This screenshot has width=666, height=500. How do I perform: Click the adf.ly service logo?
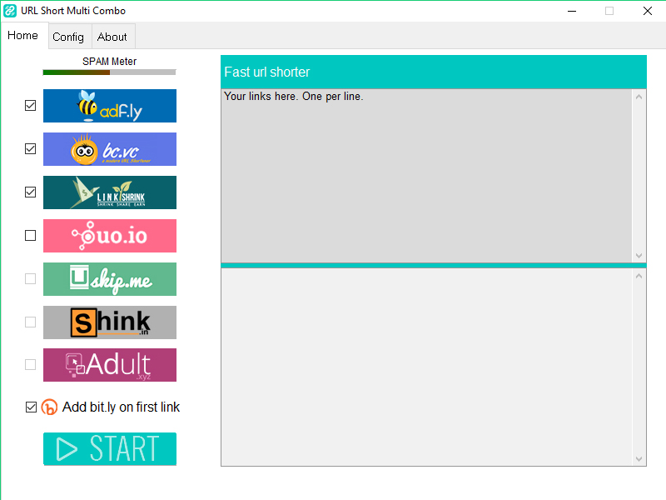point(110,106)
